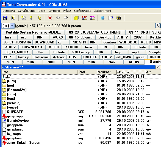
Task: Click the directory tree toolbar icon
Action: click(x=13, y=18)
